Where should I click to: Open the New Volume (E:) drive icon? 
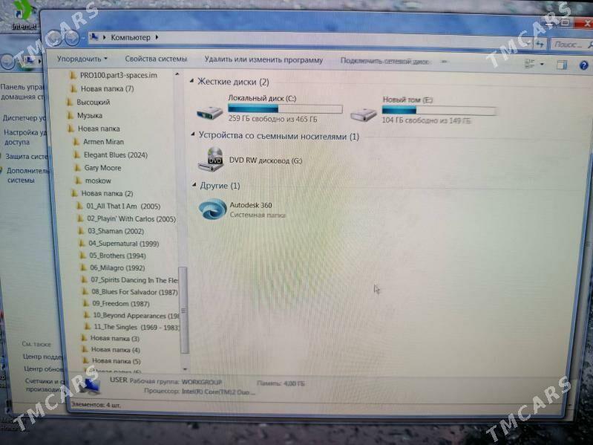tap(364, 114)
